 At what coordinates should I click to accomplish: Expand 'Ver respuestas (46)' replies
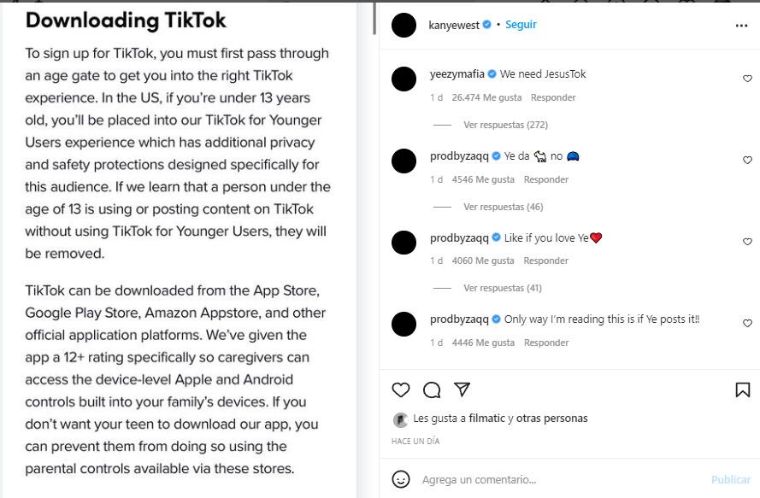pos(503,207)
